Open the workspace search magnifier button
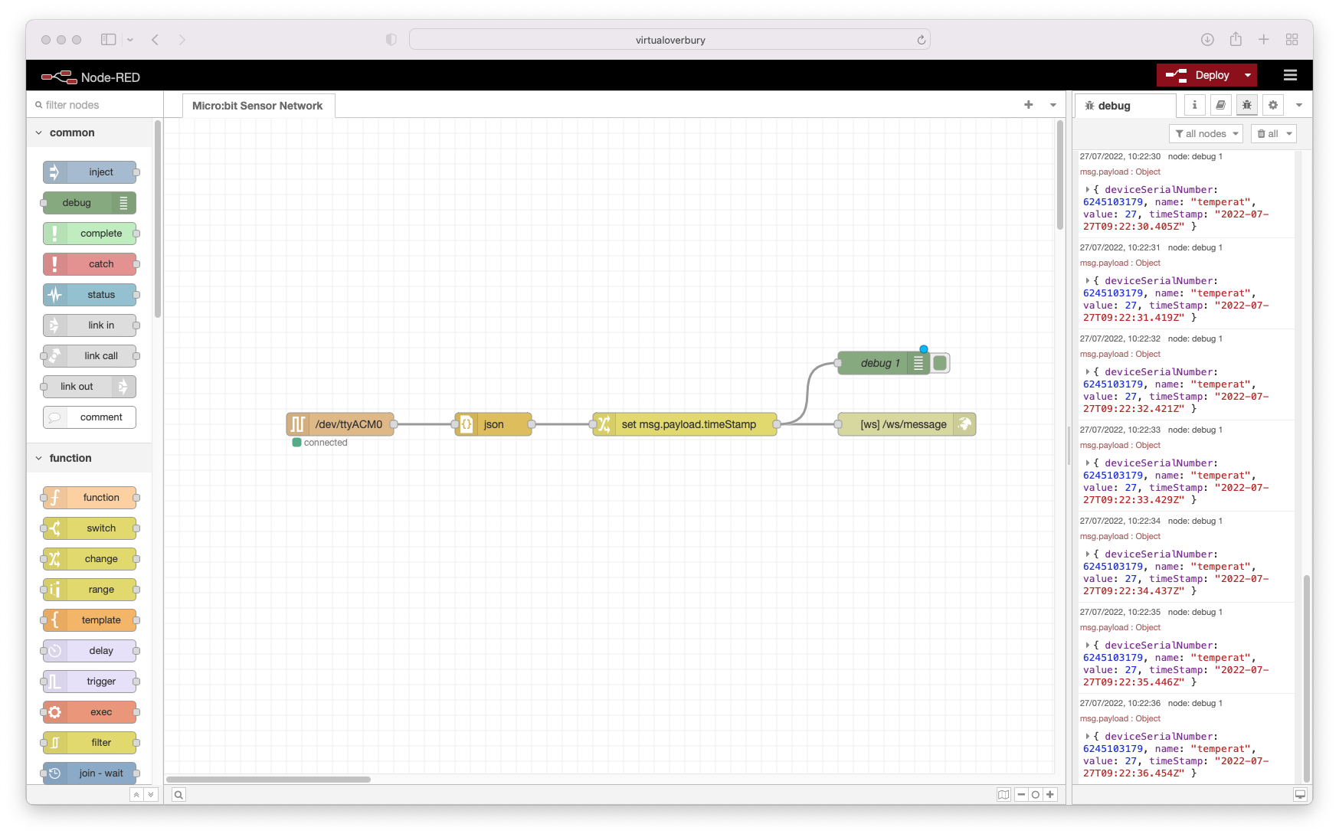Viewport: 1339px width, 837px height. [178, 795]
